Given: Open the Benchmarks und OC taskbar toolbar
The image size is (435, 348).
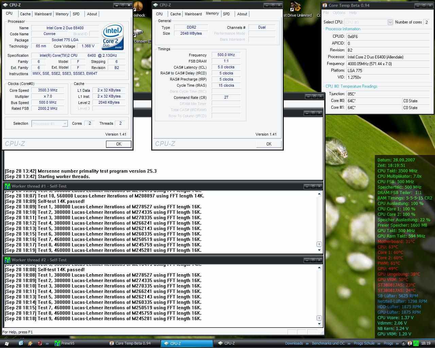Looking at the screenshot, I should 328,343.
